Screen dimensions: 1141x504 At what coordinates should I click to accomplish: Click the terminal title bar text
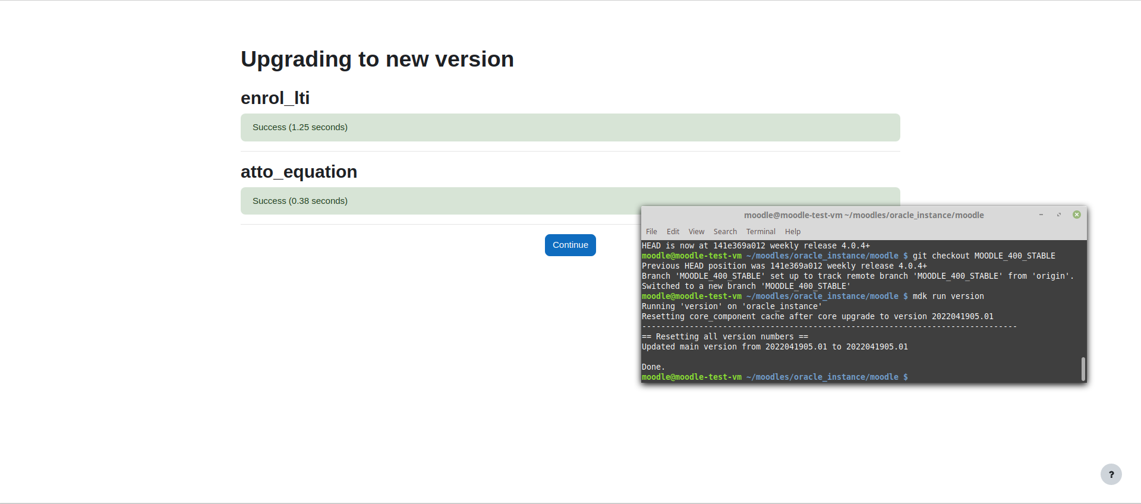(x=863, y=215)
